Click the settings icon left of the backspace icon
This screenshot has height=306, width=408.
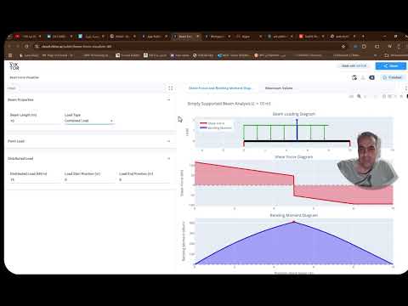[x=354, y=77]
